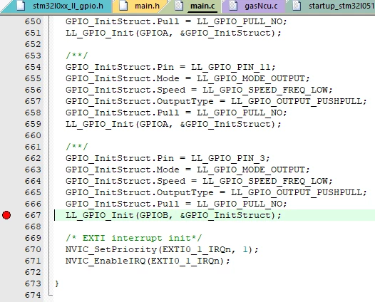This screenshot has height=302, width=375.
Task: Switch to the stm32l0xx_ll_gpio.h tab
Action: (x=58, y=6)
